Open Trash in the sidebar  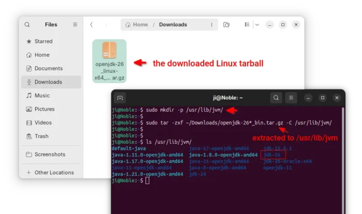point(41,136)
